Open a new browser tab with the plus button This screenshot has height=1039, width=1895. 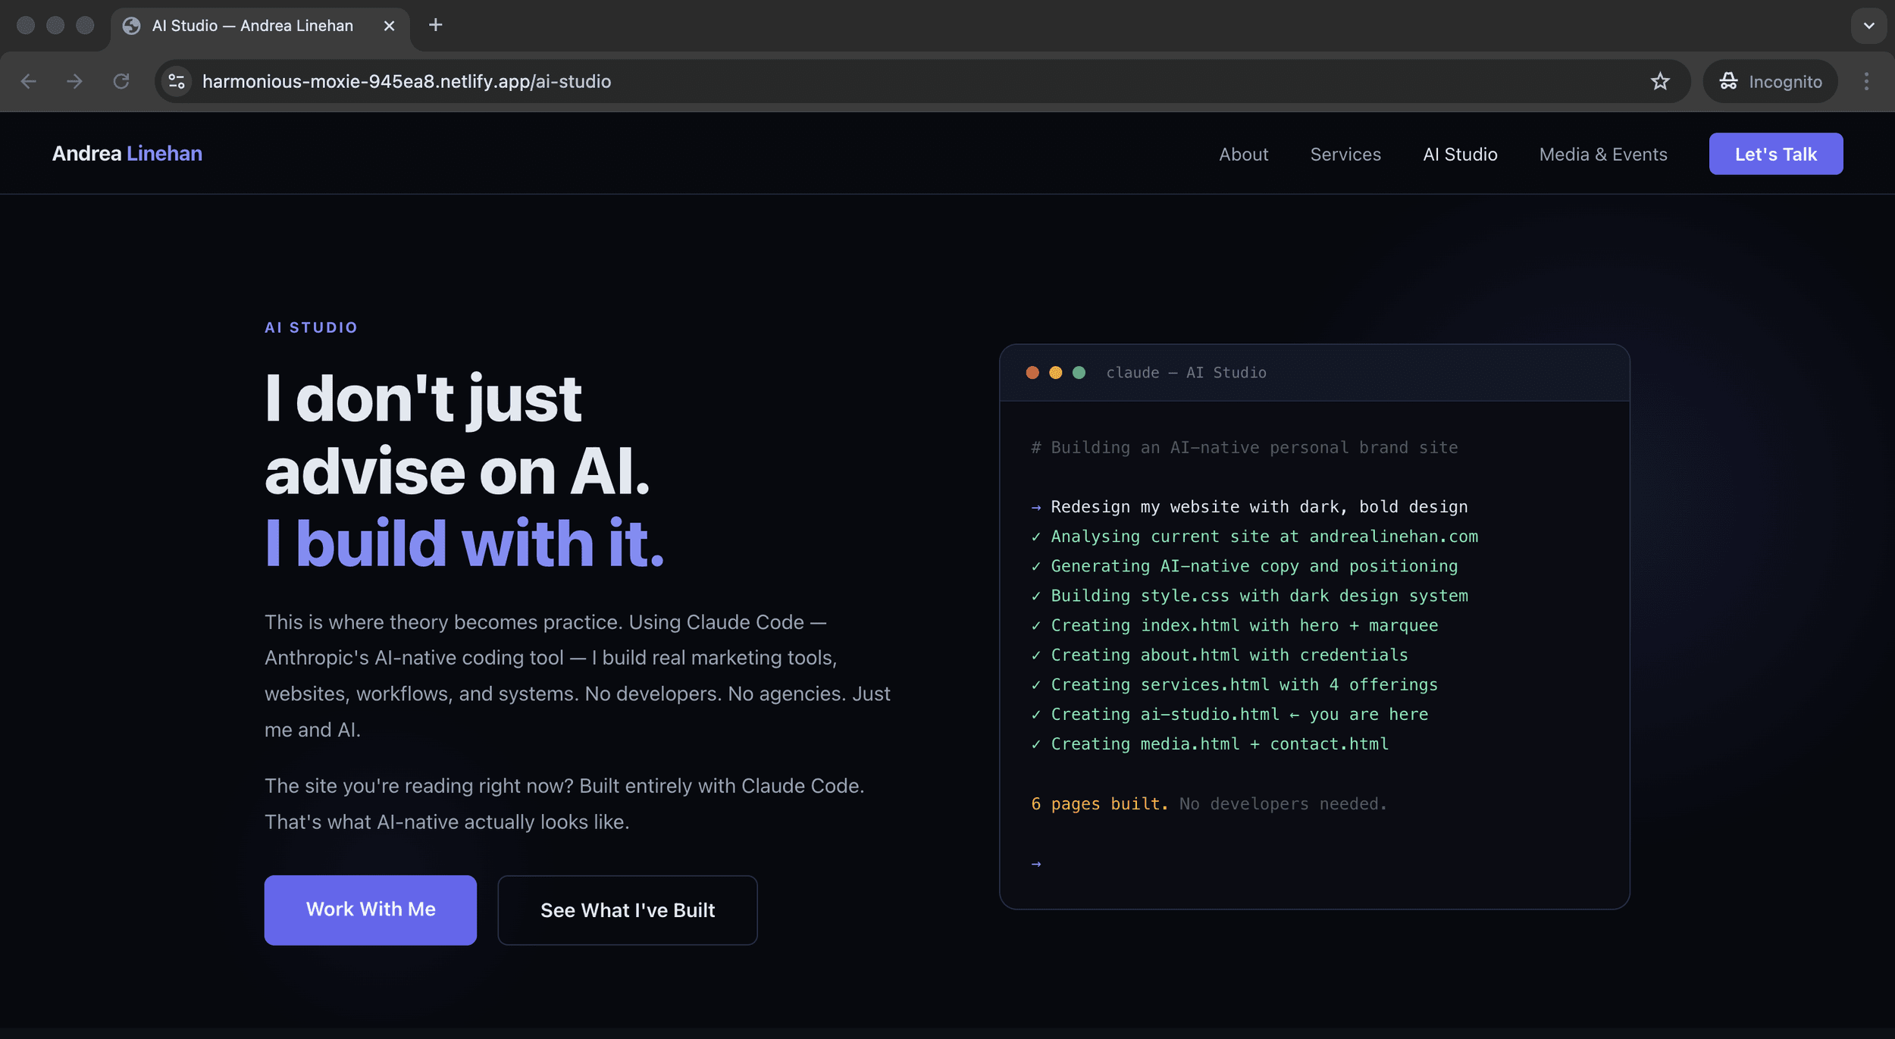pyautogui.click(x=435, y=25)
